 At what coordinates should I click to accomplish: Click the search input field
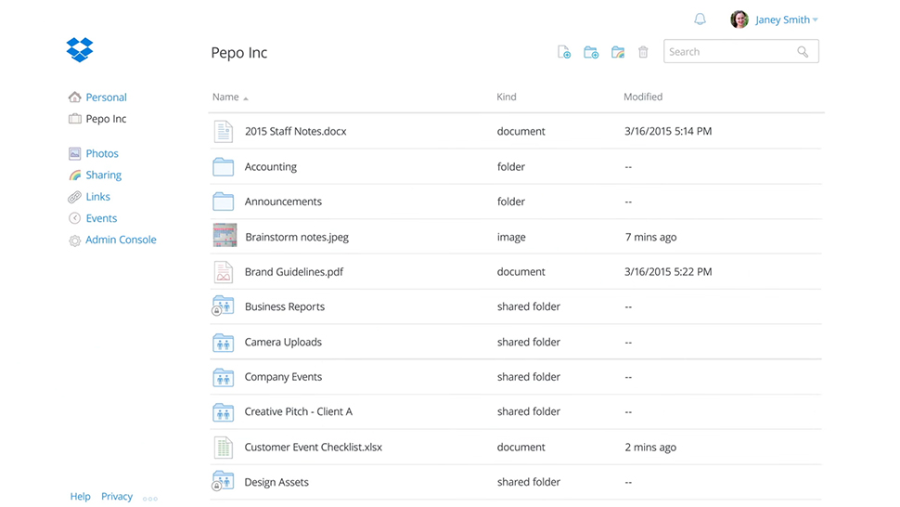point(741,52)
